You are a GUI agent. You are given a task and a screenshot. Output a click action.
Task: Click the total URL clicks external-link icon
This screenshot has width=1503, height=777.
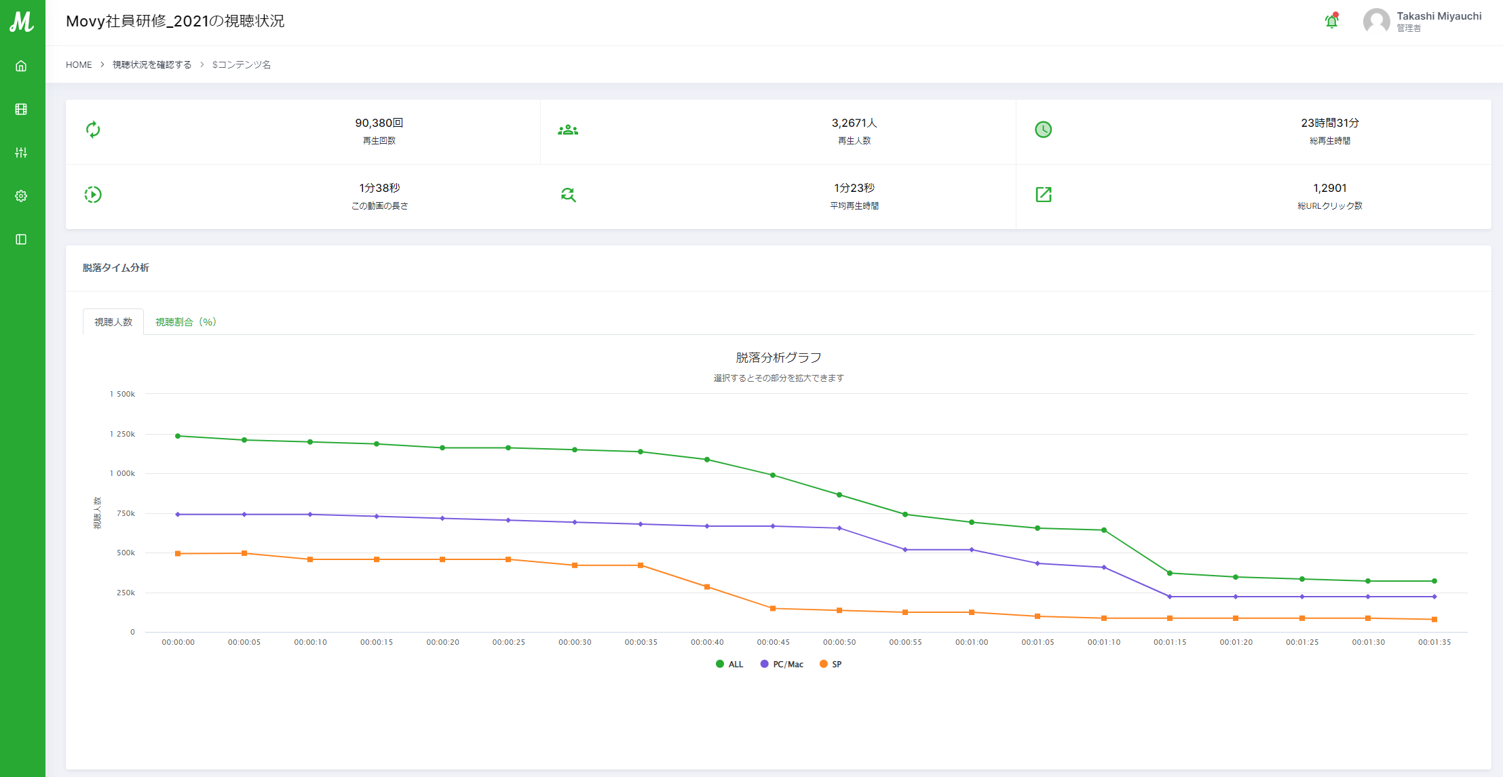pyautogui.click(x=1043, y=195)
